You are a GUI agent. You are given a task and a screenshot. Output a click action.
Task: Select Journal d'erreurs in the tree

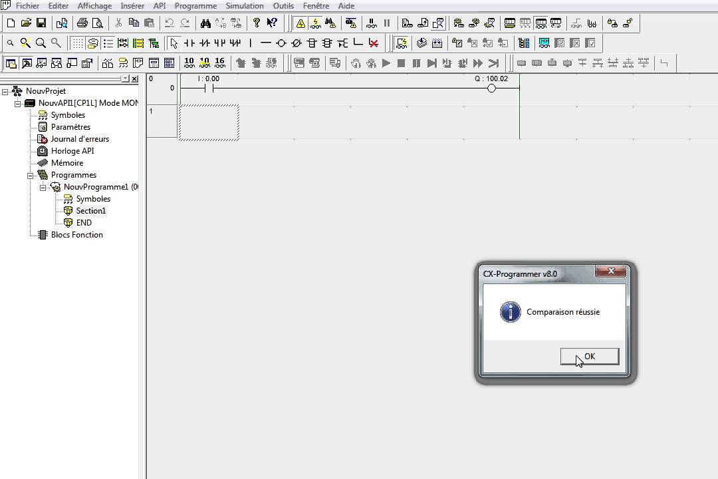coord(80,139)
